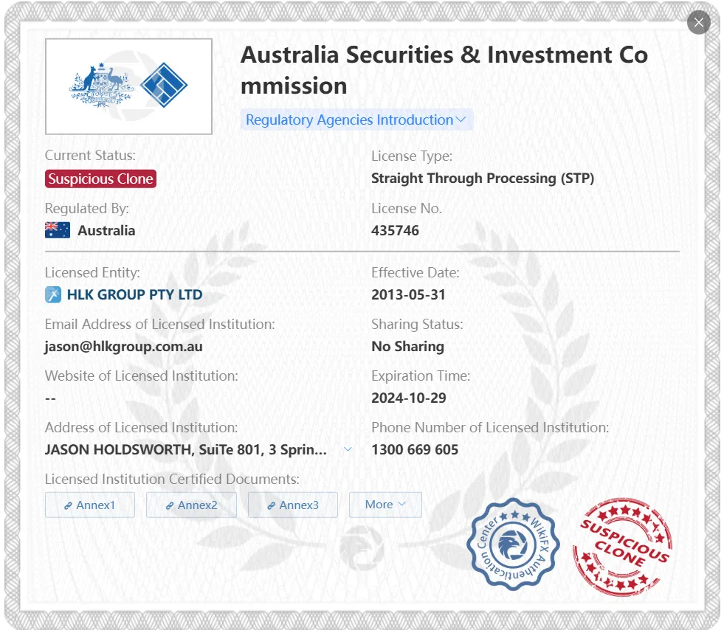Select phone number 1300 669 605
Viewport: 724px width, 633px height.
(x=415, y=449)
